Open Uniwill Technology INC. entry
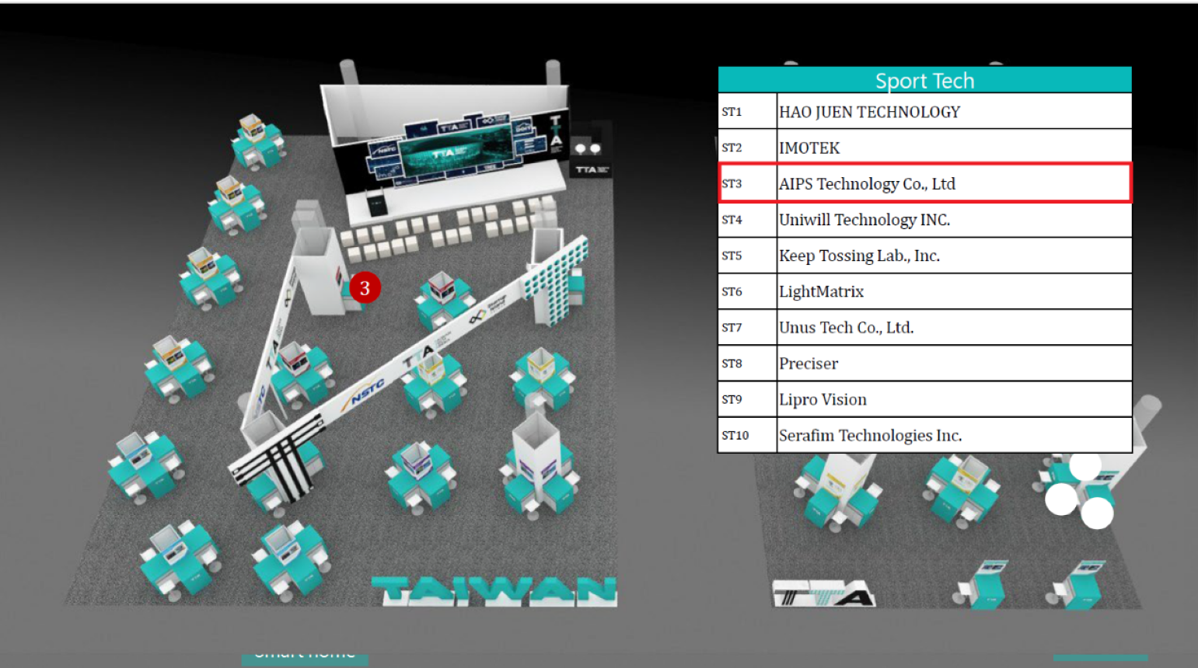 click(924, 220)
